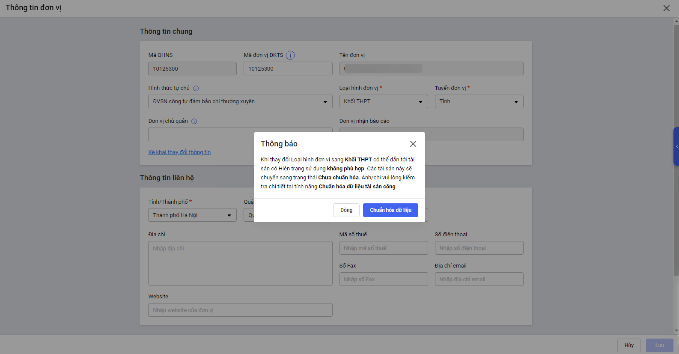Open the Loại hình đơn vị dropdown
Image resolution: width=679 pixels, height=354 pixels.
383,101
